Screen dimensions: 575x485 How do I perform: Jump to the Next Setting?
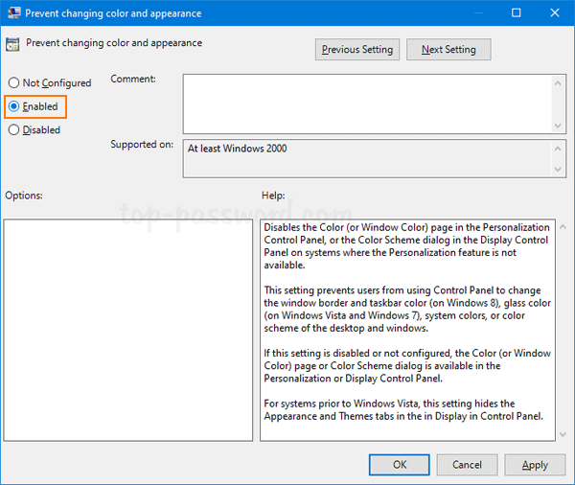pyautogui.click(x=448, y=50)
